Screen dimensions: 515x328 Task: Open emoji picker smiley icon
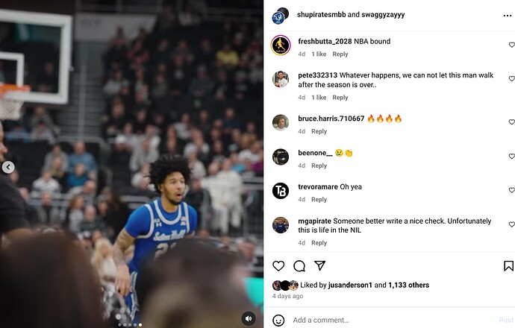278,320
